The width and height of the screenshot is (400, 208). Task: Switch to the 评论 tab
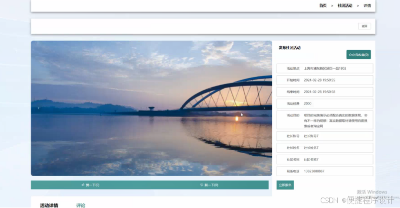click(x=81, y=205)
